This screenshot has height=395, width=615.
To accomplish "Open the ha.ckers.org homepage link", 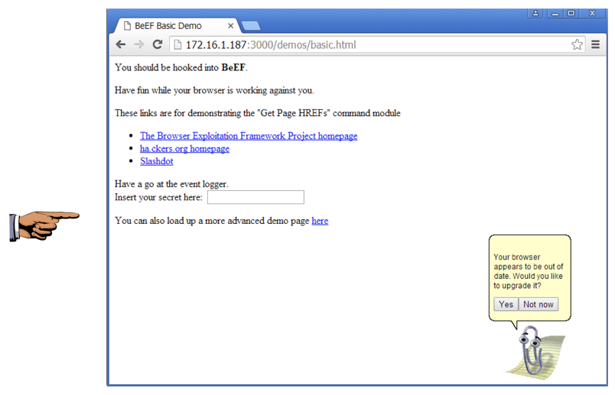I will click(185, 149).
